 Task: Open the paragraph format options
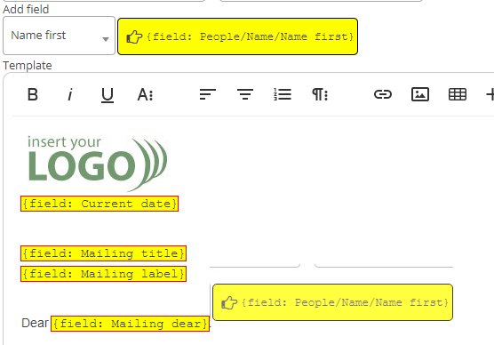tap(320, 94)
